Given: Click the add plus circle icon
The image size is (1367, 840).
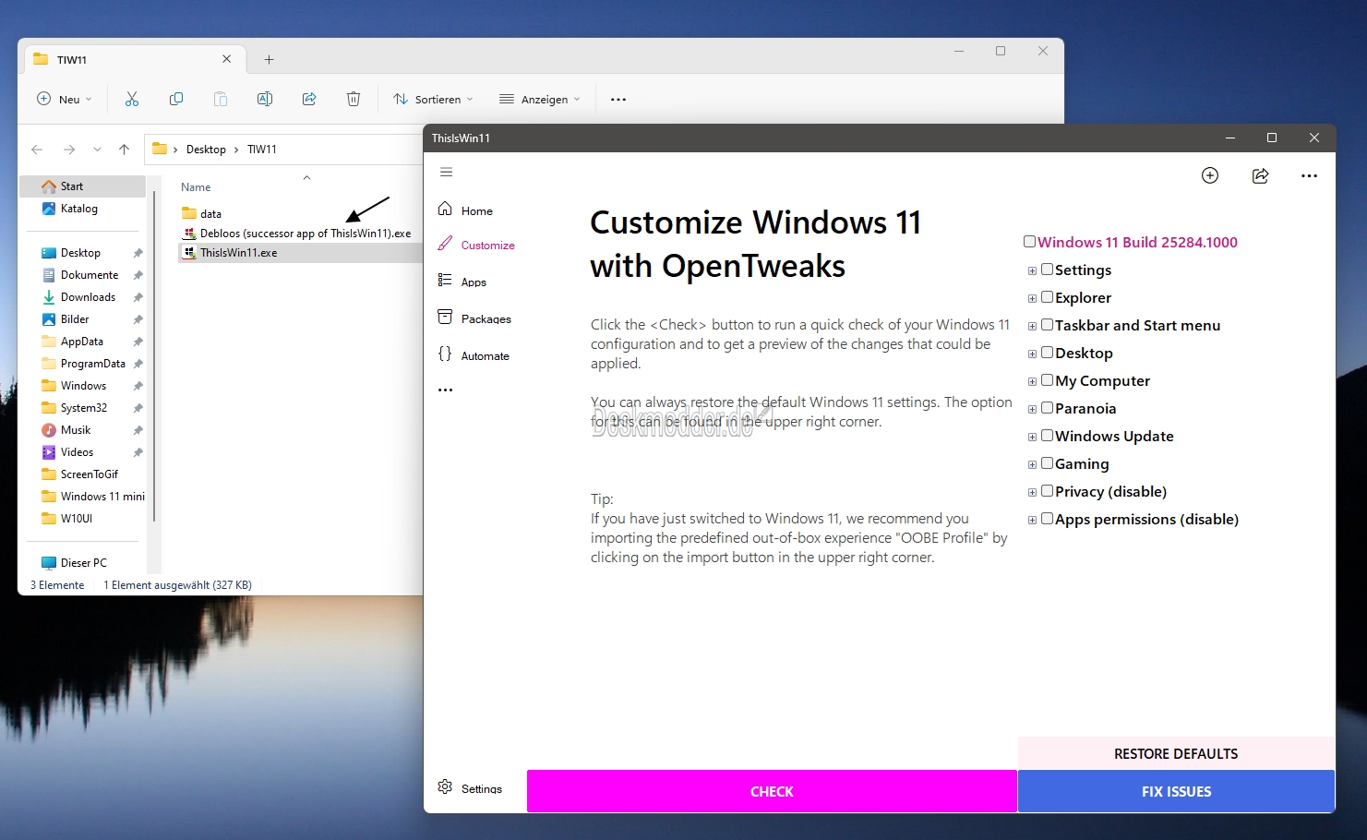Looking at the screenshot, I should click(x=1210, y=175).
